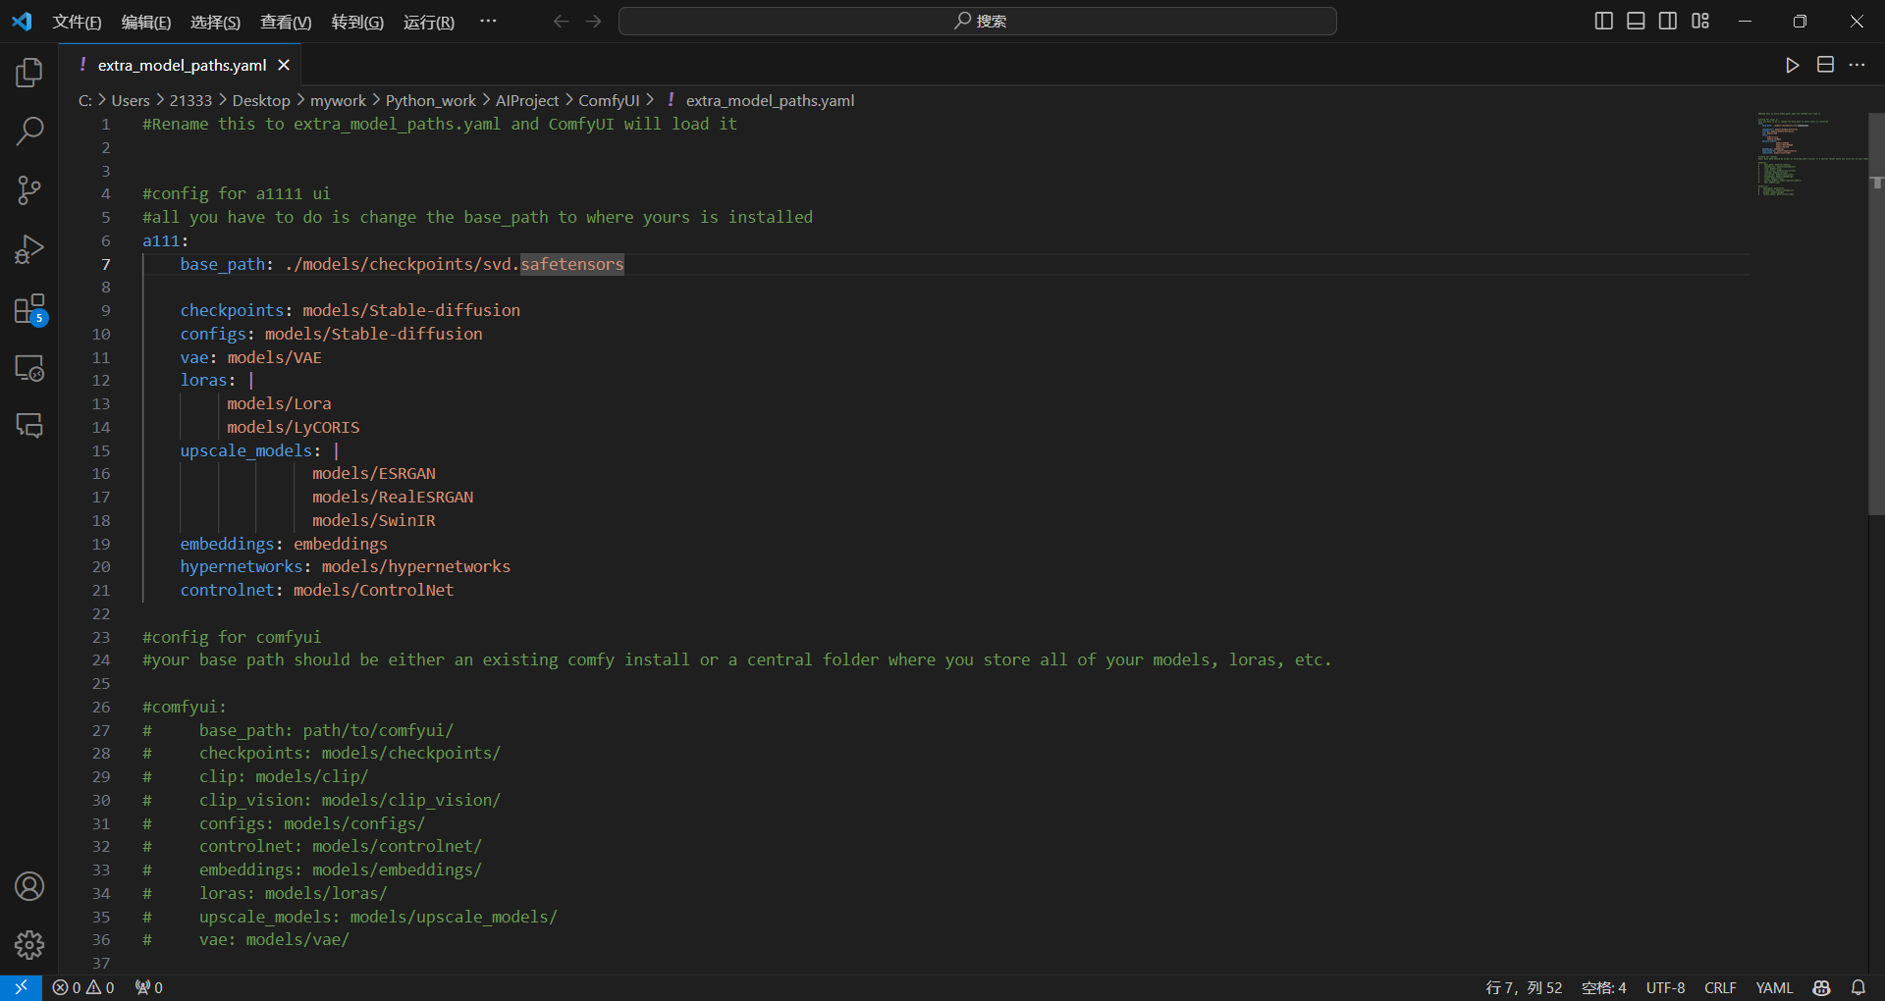
Task: Open the Run and Debug view
Action: [29, 249]
